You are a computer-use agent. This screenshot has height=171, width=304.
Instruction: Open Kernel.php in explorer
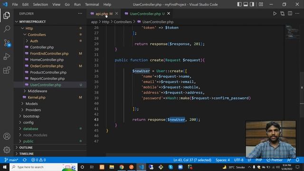(x=50, y=97)
